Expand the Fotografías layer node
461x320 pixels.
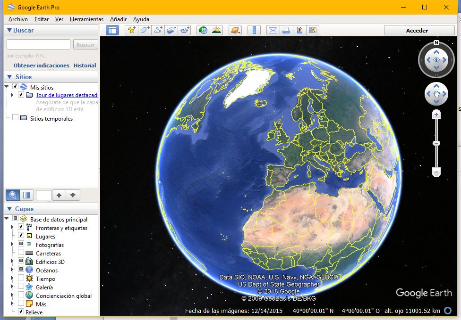click(12, 244)
